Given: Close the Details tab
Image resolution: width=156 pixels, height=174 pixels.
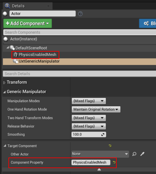Looking at the screenshot, I should pos(48,6).
